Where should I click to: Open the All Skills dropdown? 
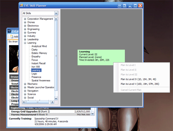56,13
